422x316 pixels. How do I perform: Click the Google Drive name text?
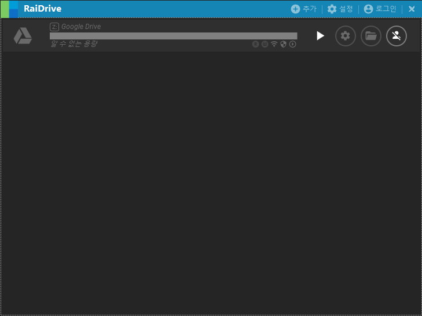click(x=81, y=27)
